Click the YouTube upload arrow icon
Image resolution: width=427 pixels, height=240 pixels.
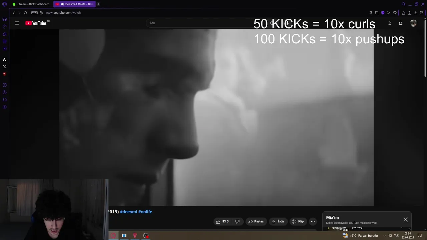pyautogui.click(x=390, y=23)
